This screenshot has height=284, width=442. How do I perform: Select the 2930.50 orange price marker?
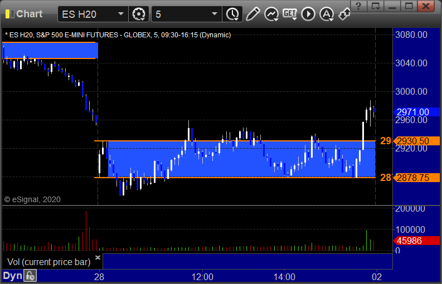coord(416,141)
